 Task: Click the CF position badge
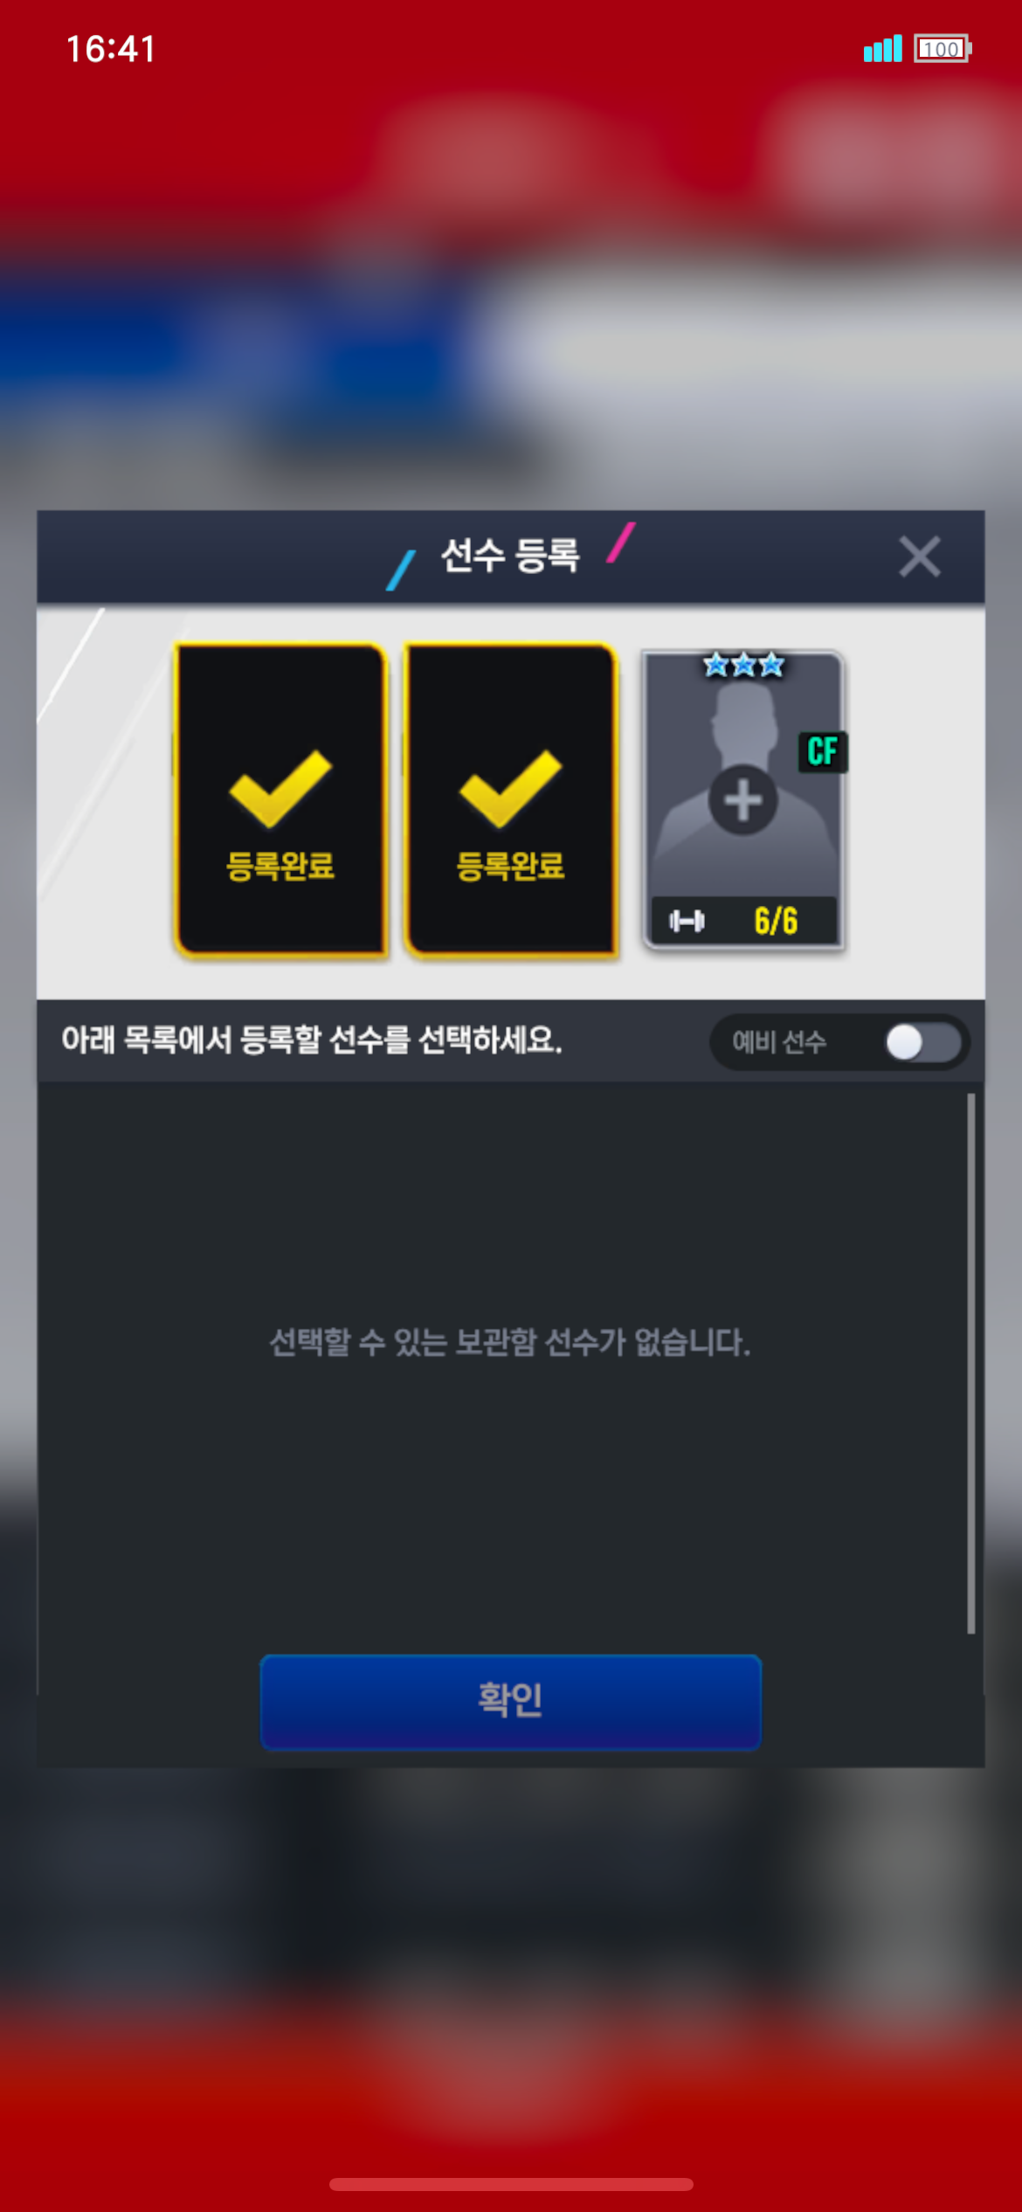[822, 751]
